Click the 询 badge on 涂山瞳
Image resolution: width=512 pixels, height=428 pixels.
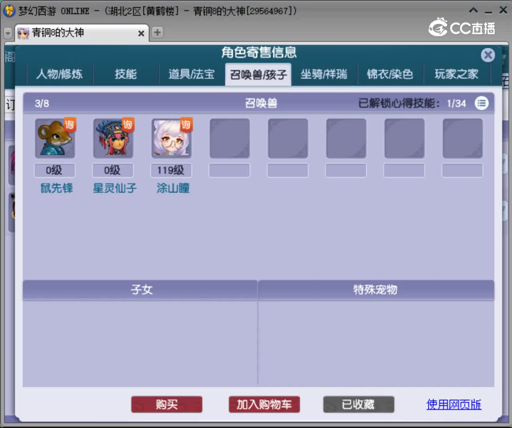[186, 124]
